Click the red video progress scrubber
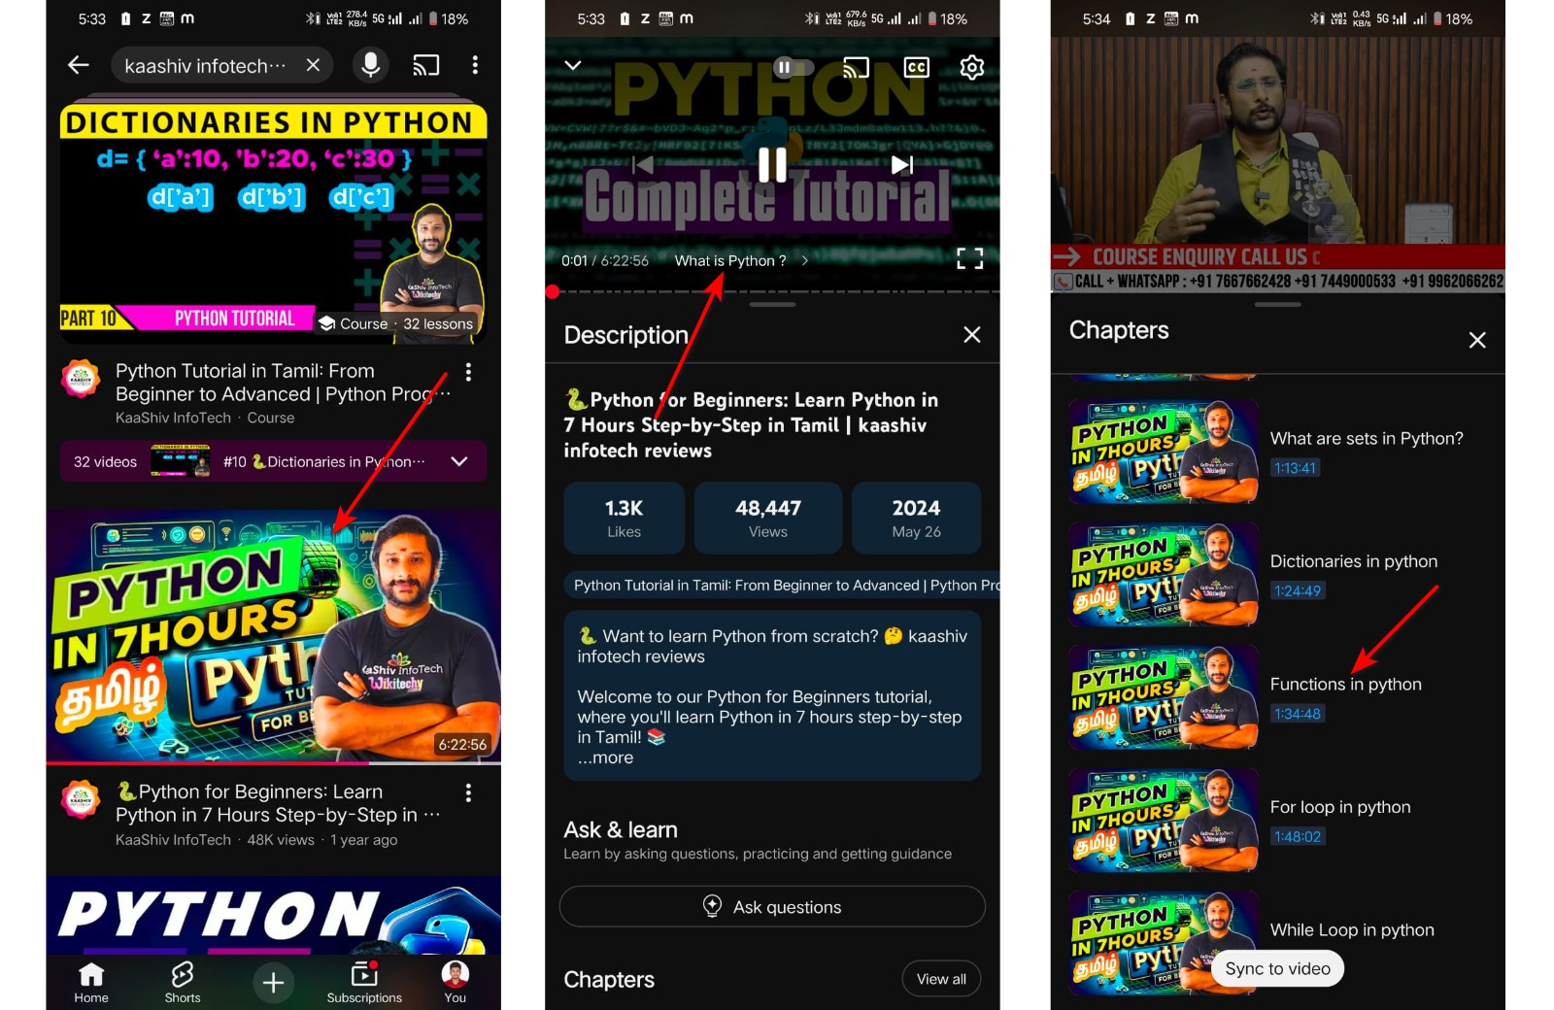This screenshot has height=1010, width=1554. [553, 291]
